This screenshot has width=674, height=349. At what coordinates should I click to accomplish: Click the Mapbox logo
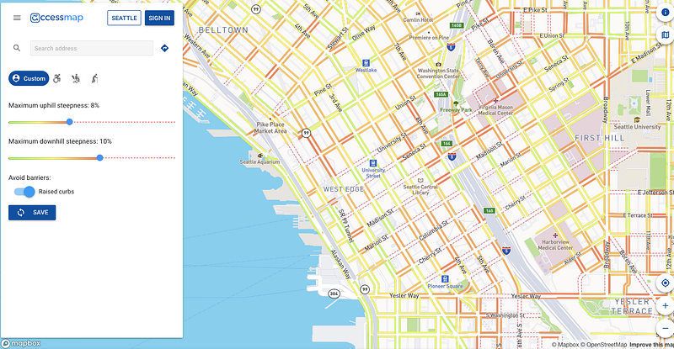point(21,343)
